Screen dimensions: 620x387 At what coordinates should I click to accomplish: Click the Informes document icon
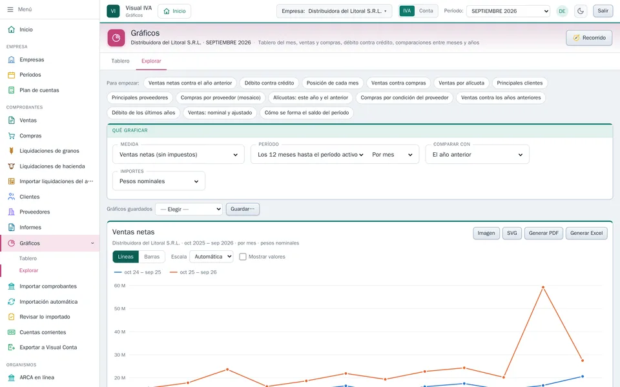[x=12, y=228]
